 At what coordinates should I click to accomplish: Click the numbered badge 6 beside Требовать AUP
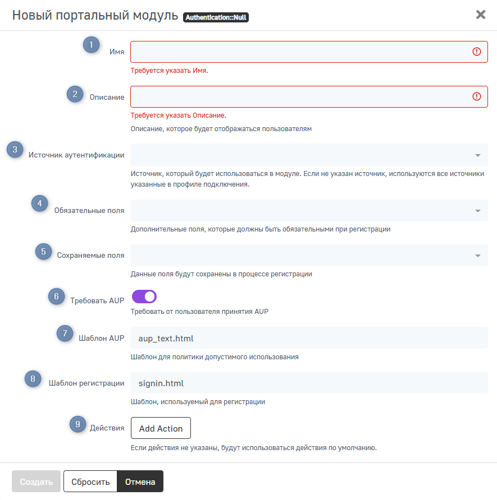pyautogui.click(x=56, y=295)
